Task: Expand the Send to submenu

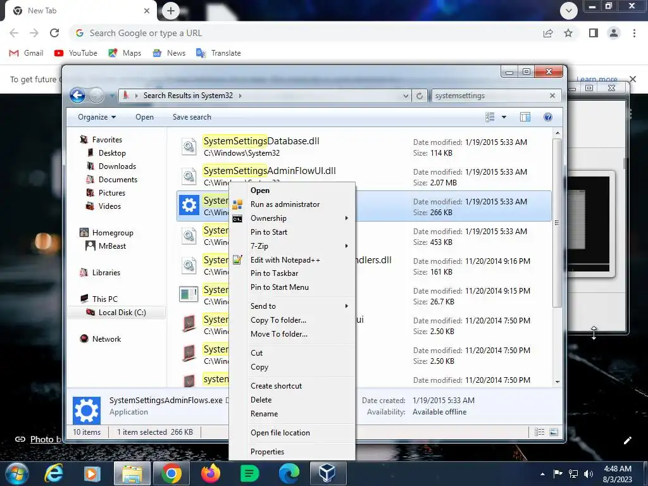Action: click(292, 306)
